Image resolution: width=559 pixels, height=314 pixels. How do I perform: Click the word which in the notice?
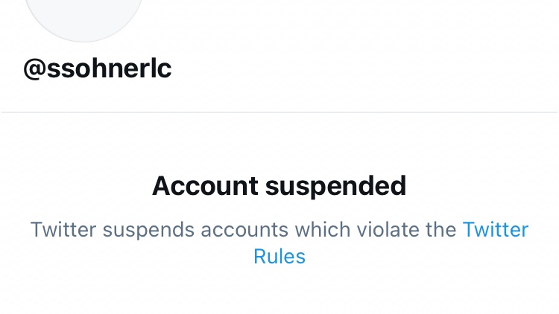click(322, 230)
